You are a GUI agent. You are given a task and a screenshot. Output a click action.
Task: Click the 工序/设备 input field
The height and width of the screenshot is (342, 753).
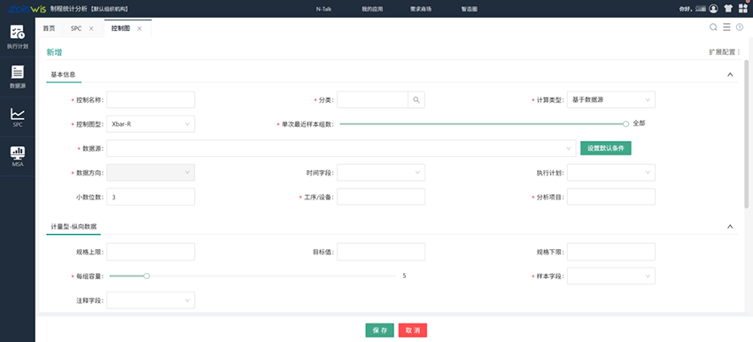click(381, 197)
